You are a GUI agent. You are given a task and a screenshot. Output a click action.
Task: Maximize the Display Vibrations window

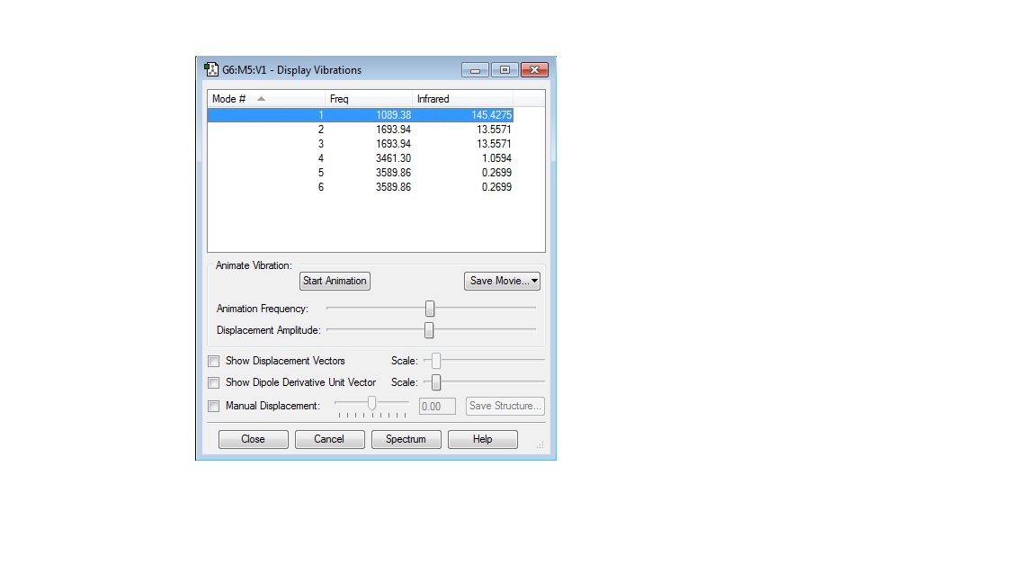[x=505, y=70]
